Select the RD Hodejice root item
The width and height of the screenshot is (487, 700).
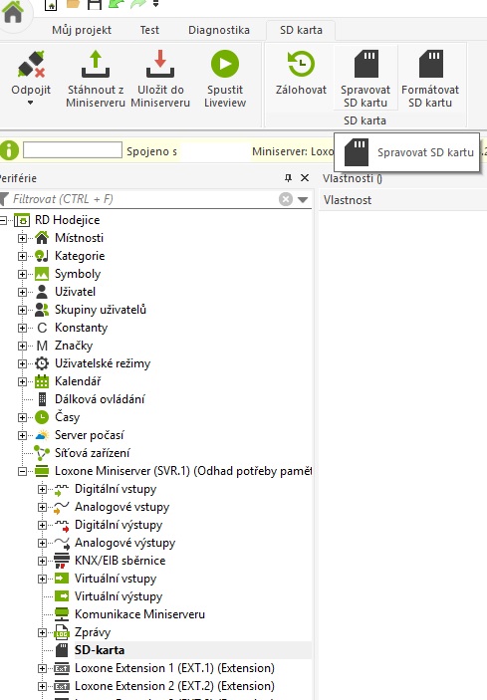click(x=68, y=220)
